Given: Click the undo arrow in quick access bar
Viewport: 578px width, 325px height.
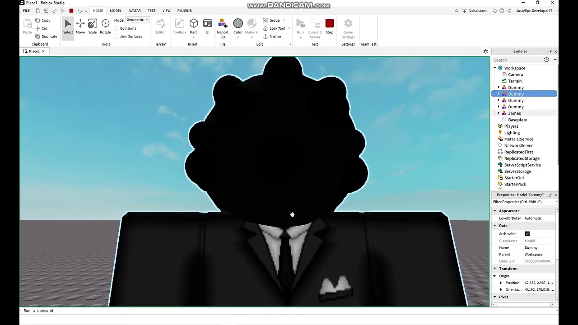Looking at the screenshot, I should tap(79, 10).
